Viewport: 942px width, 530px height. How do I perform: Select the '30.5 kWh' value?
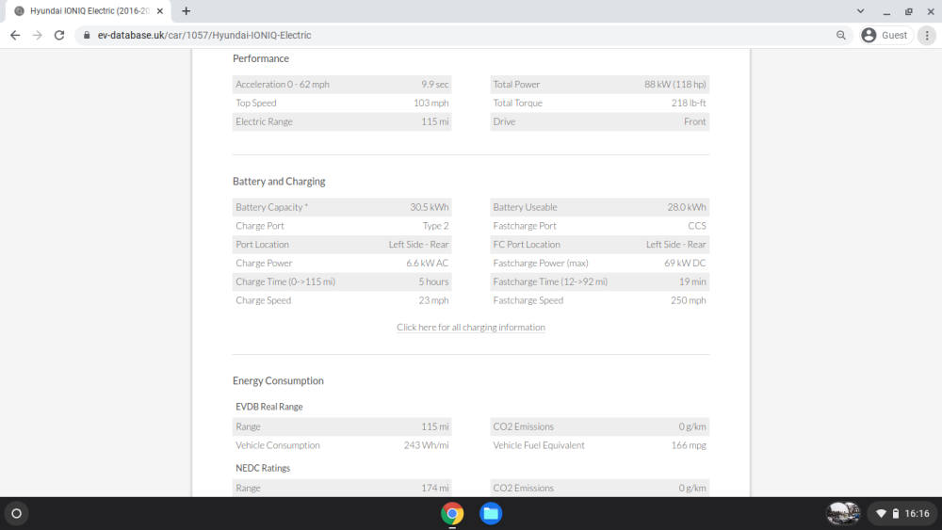(x=429, y=207)
